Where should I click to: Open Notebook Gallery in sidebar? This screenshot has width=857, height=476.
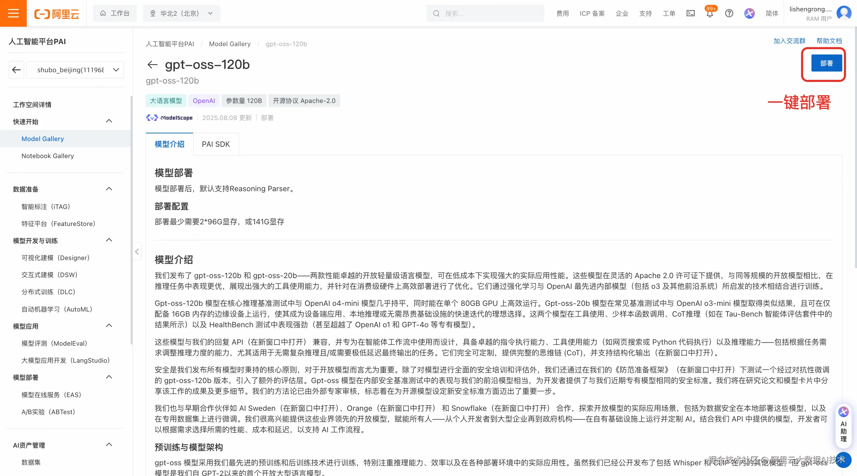pyautogui.click(x=48, y=156)
